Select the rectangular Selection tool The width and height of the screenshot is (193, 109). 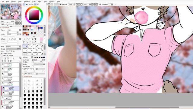click(24, 39)
